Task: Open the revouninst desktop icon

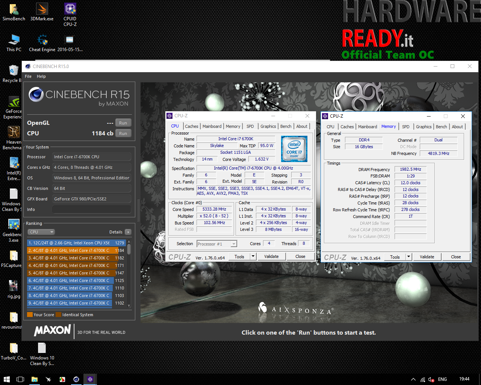Action: [12, 320]
